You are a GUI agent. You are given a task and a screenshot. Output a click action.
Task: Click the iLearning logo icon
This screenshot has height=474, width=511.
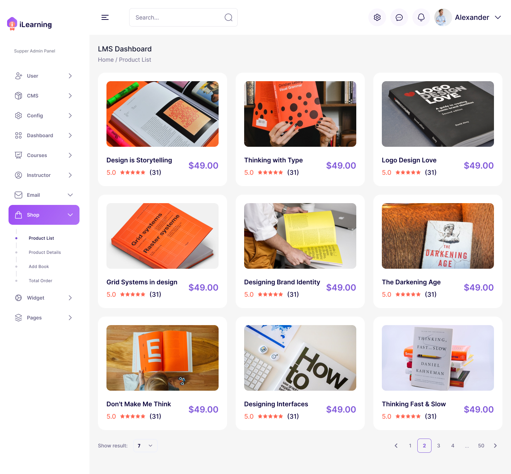pyautogui.click(x=12, y=24)
